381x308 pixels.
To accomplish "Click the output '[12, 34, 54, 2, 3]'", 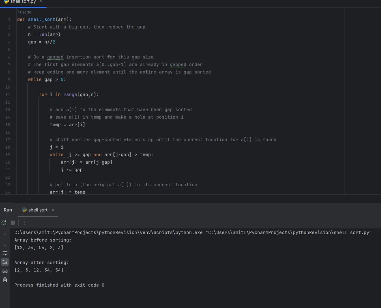I will click(x=39, y=247).
